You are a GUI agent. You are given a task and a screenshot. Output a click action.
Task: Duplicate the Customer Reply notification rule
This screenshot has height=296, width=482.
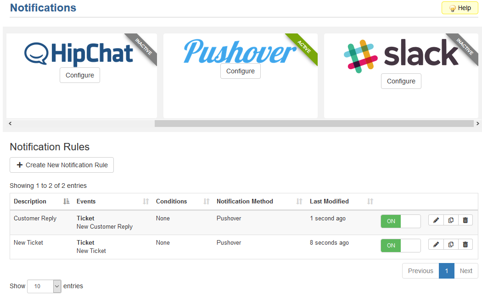450,220
